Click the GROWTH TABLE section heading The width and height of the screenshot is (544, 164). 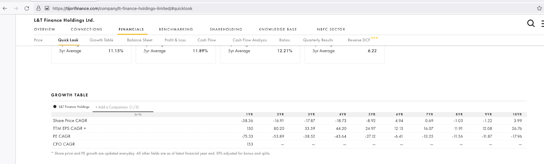[x=70, y=95]
